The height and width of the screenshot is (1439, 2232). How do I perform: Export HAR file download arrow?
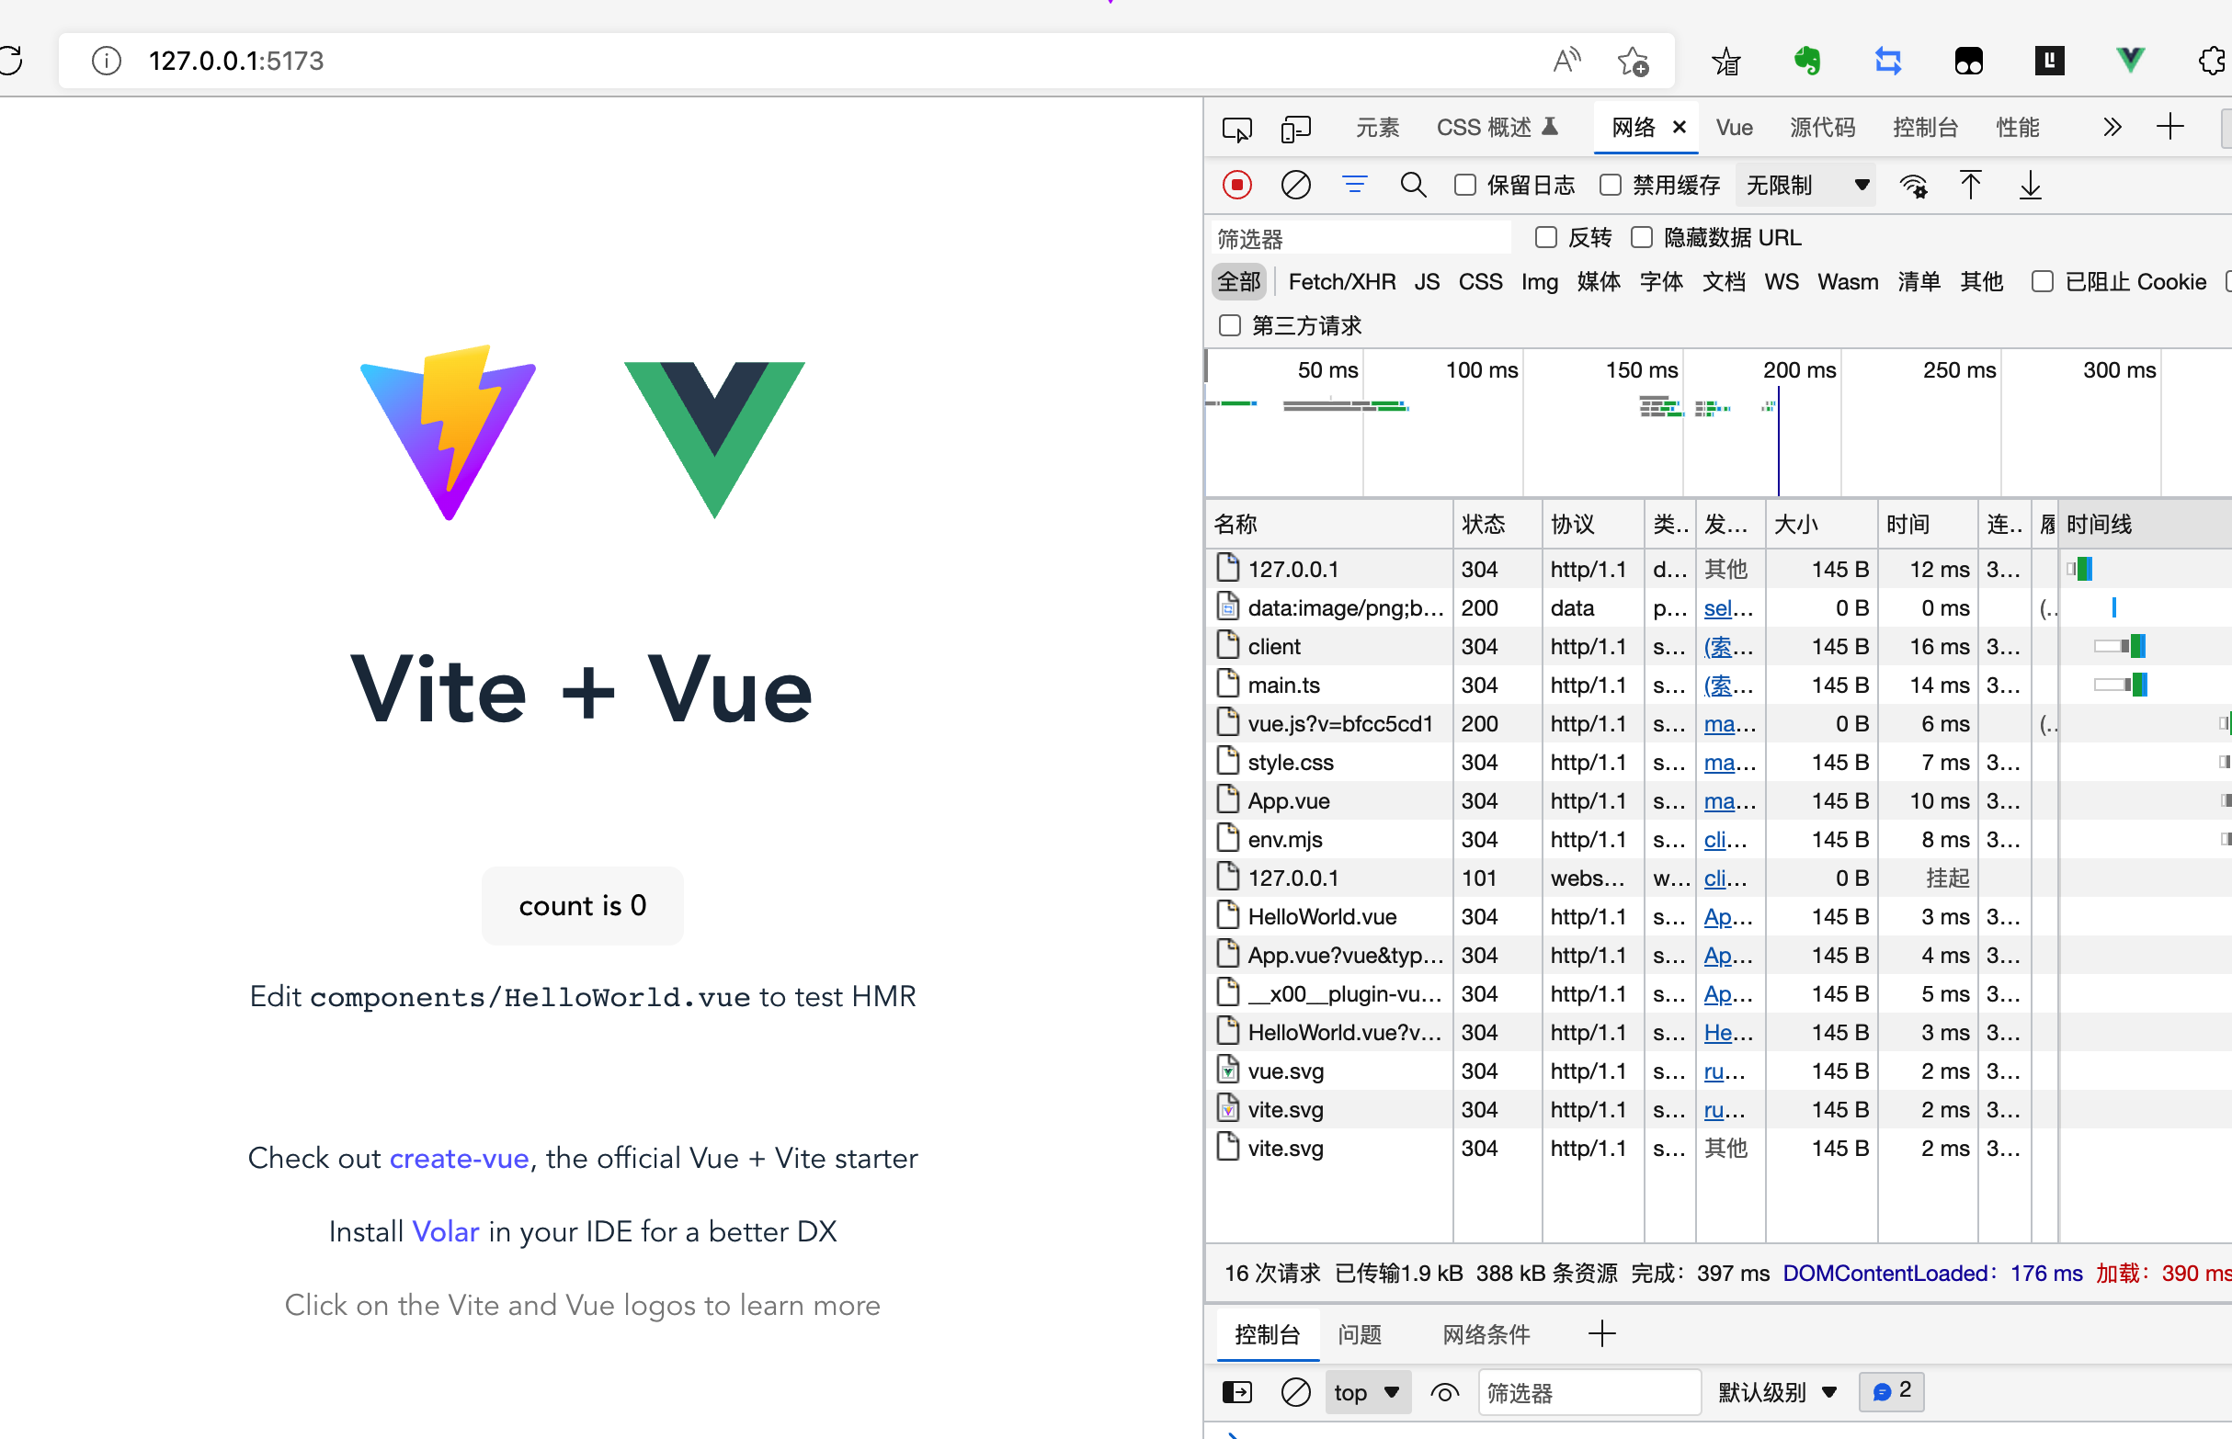pos(2030,185)
